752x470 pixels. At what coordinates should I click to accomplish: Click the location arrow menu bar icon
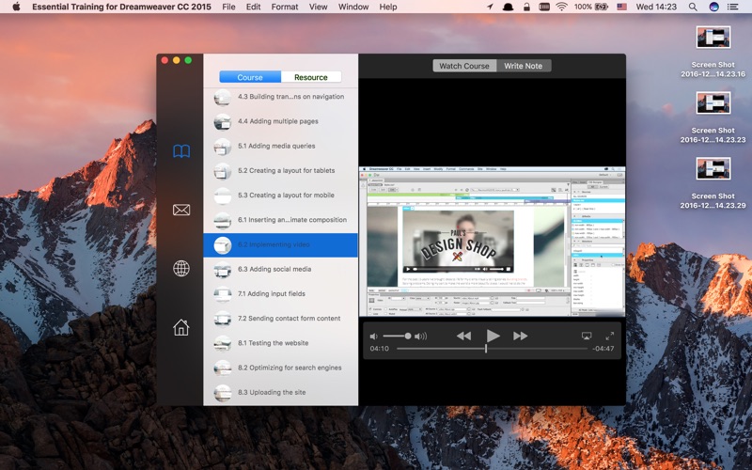point(490,7)
